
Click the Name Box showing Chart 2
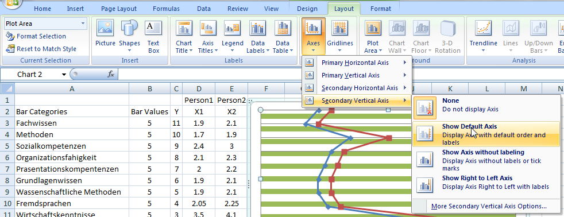(x=30, y=75)
